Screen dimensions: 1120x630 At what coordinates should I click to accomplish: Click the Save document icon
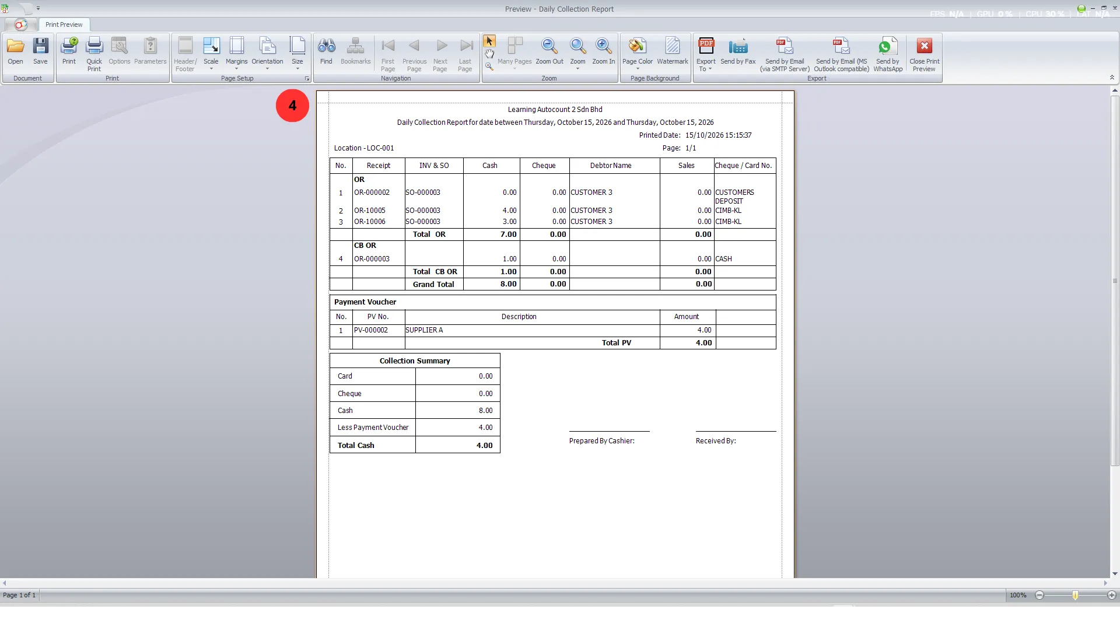41,51
